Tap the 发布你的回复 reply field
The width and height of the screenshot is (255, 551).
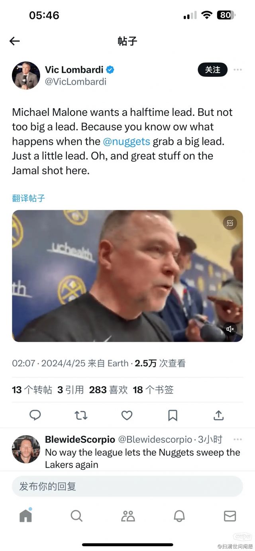[x=127, y=486]
